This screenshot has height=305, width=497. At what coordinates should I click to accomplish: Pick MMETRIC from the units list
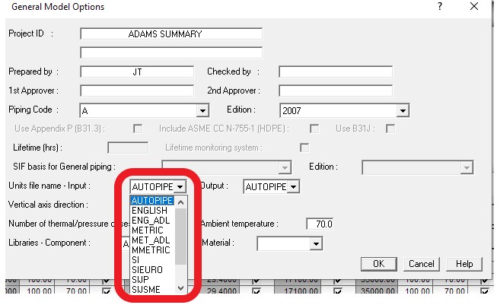(151, 250)
